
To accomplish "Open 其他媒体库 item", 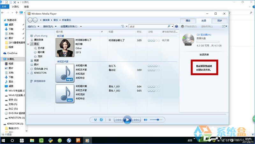I will (38, 81).
